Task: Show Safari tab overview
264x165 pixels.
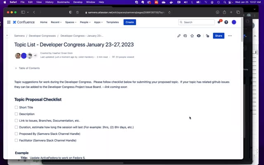Action: (238, 12)
